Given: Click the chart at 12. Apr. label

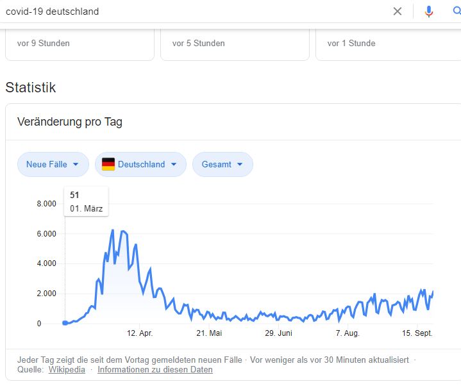Looking at the screenshot, I should pyautogui.click(x=140, y=333).
